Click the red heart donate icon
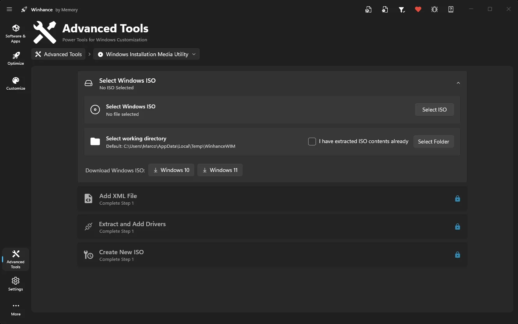Image resolution: width=518 pixels, height=324 pixels. click(x=418, y=9)
